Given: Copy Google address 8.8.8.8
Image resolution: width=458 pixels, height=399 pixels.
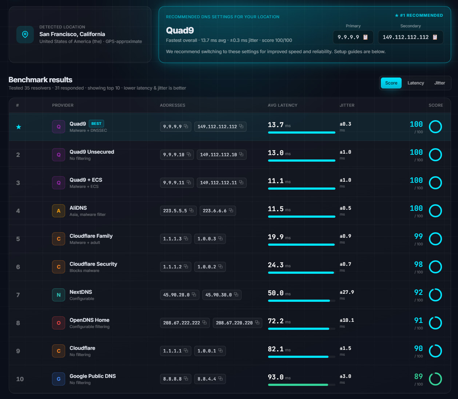Looking at the screenshot, I should (186, 379).
